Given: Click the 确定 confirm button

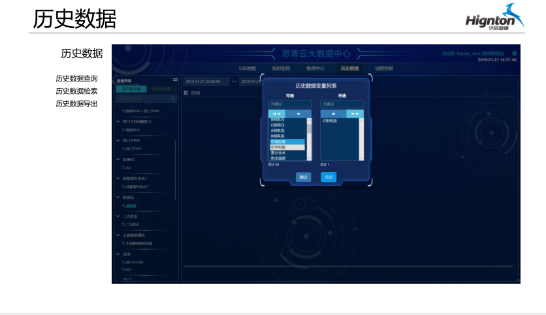Looking at the screenshot, I should (x=303, y=177).
